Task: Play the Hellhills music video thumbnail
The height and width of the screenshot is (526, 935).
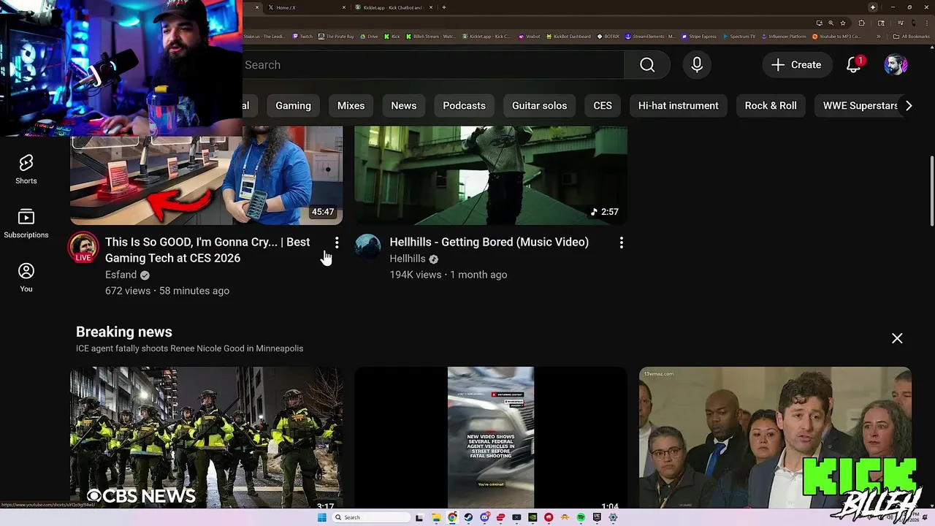Action: point(491,175)
